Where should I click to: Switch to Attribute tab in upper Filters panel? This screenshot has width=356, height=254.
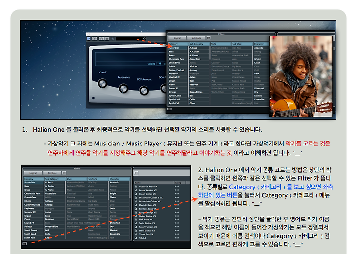[x=197, y=38]
